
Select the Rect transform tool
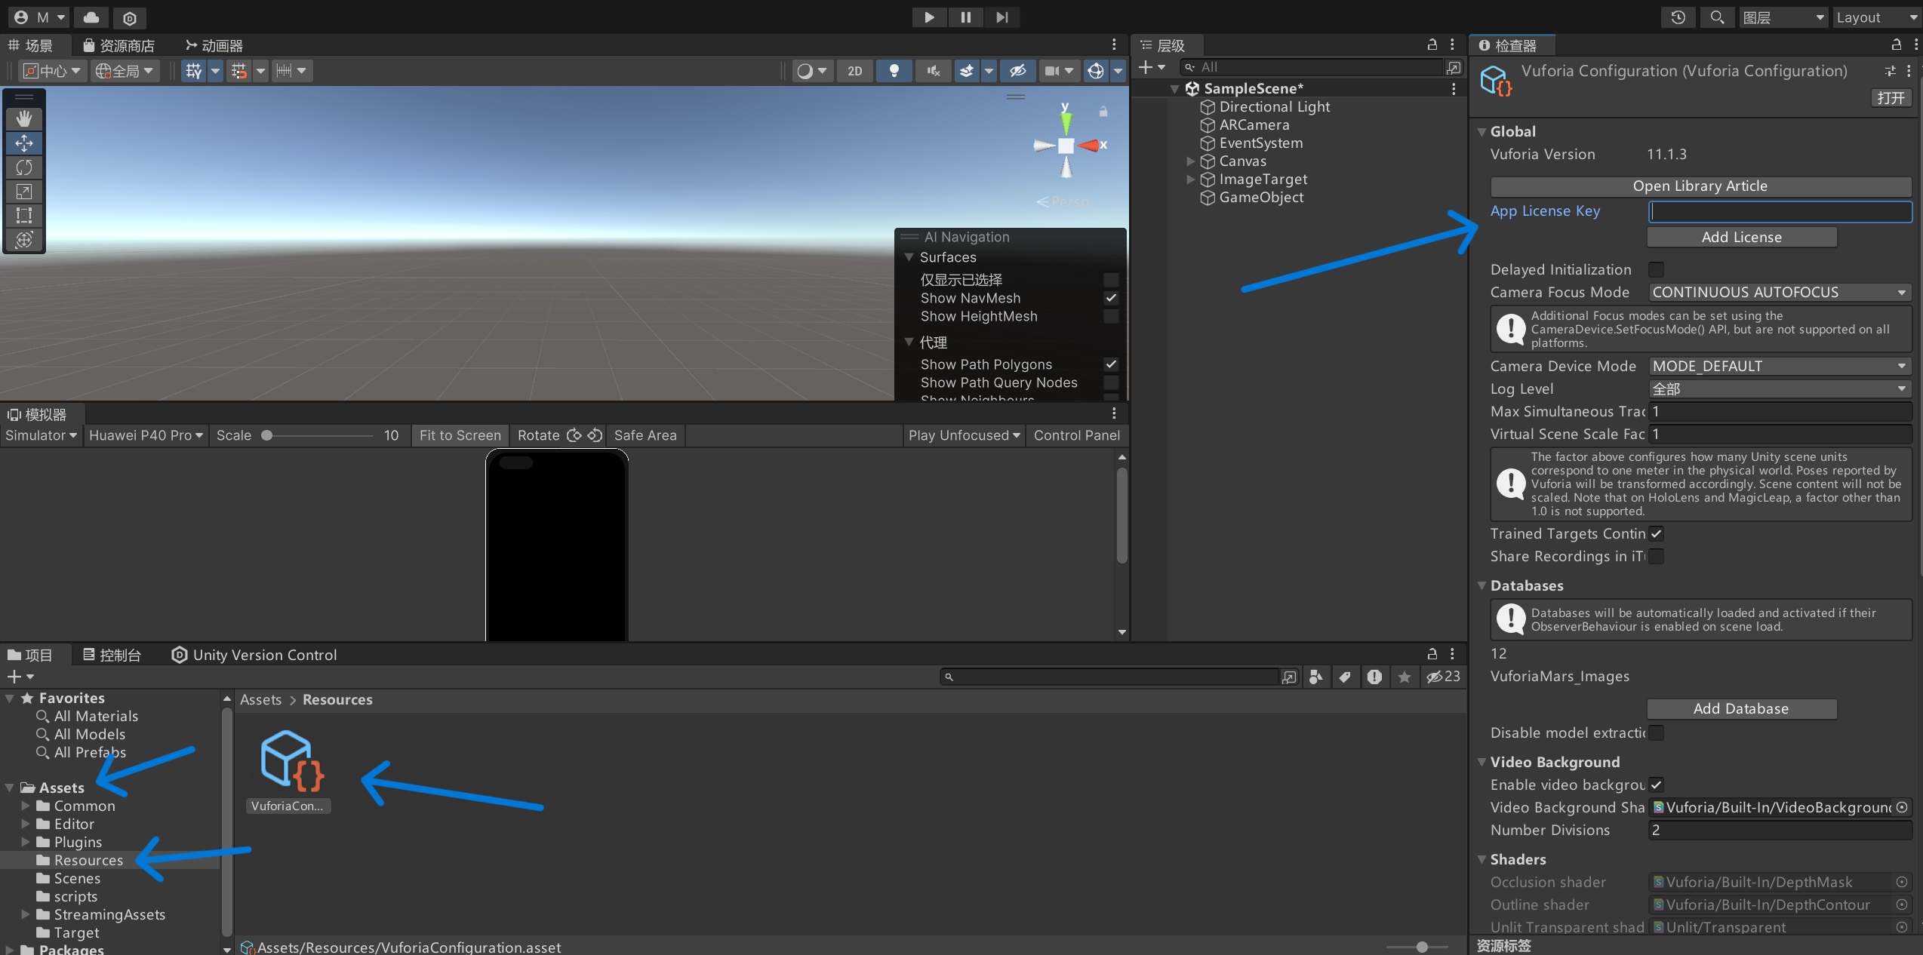point(24,215)
